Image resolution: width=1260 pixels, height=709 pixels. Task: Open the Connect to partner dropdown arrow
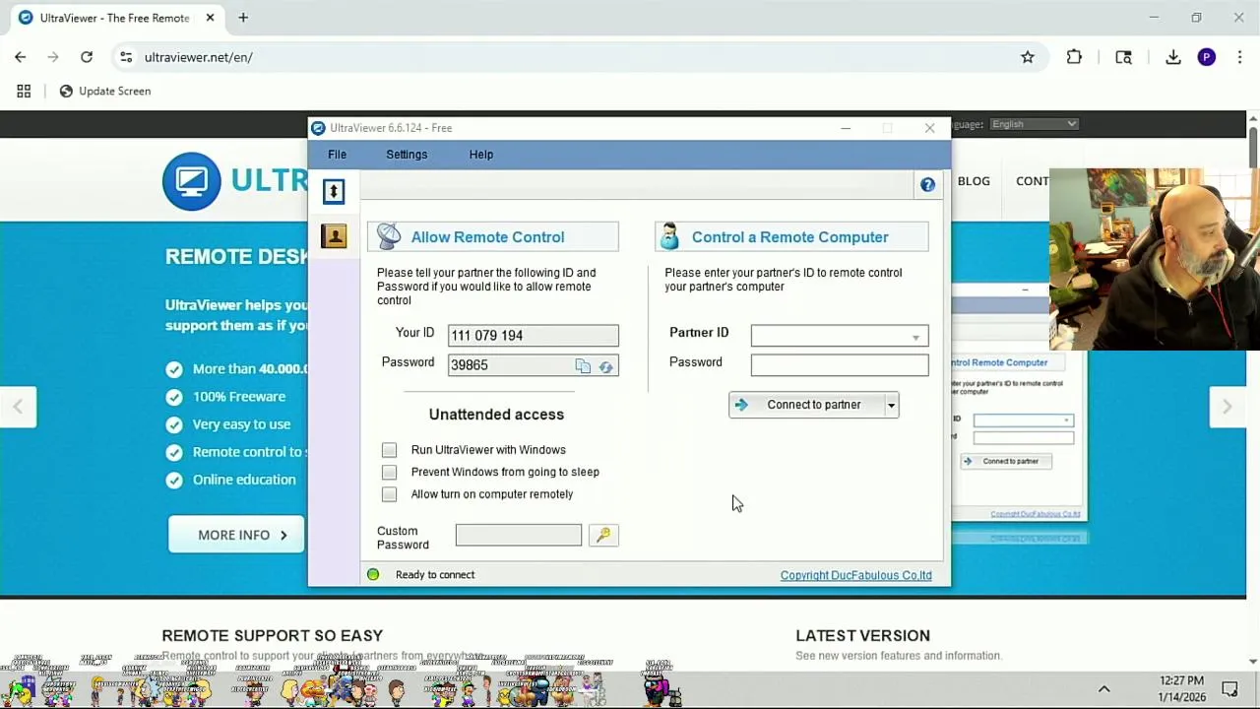[891, 405]
